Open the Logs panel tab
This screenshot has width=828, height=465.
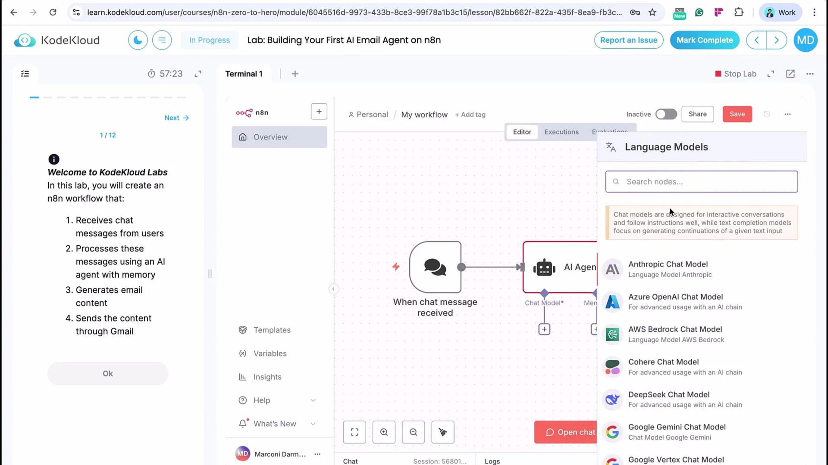(x=492, y=461)
